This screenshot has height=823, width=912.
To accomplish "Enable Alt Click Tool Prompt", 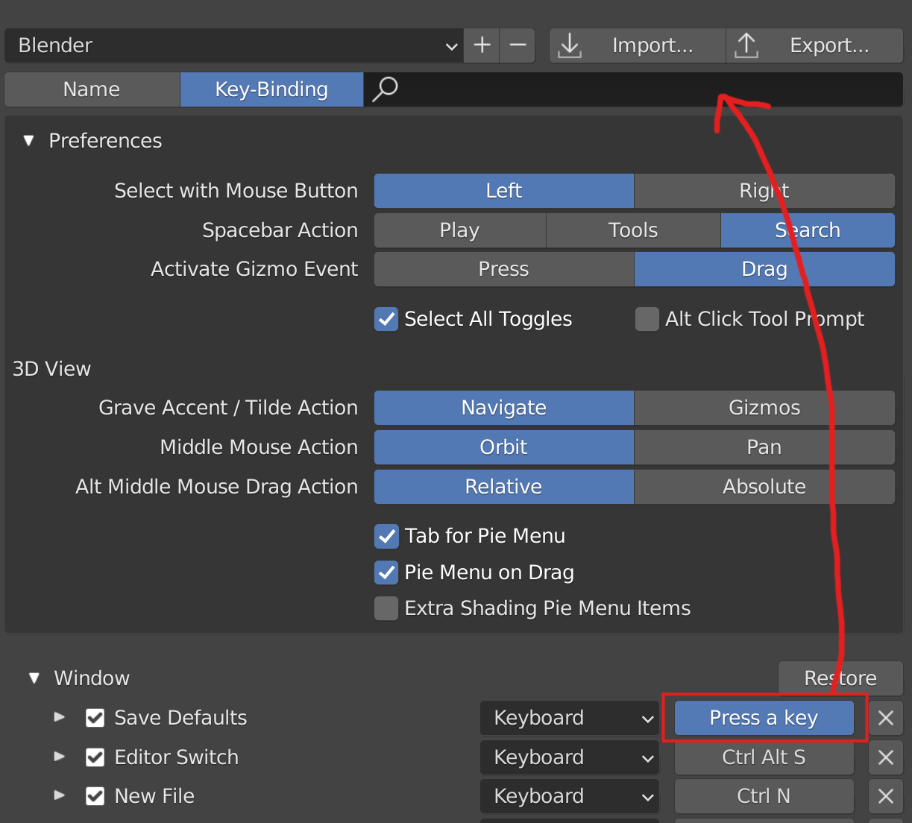I will point(647,319).
